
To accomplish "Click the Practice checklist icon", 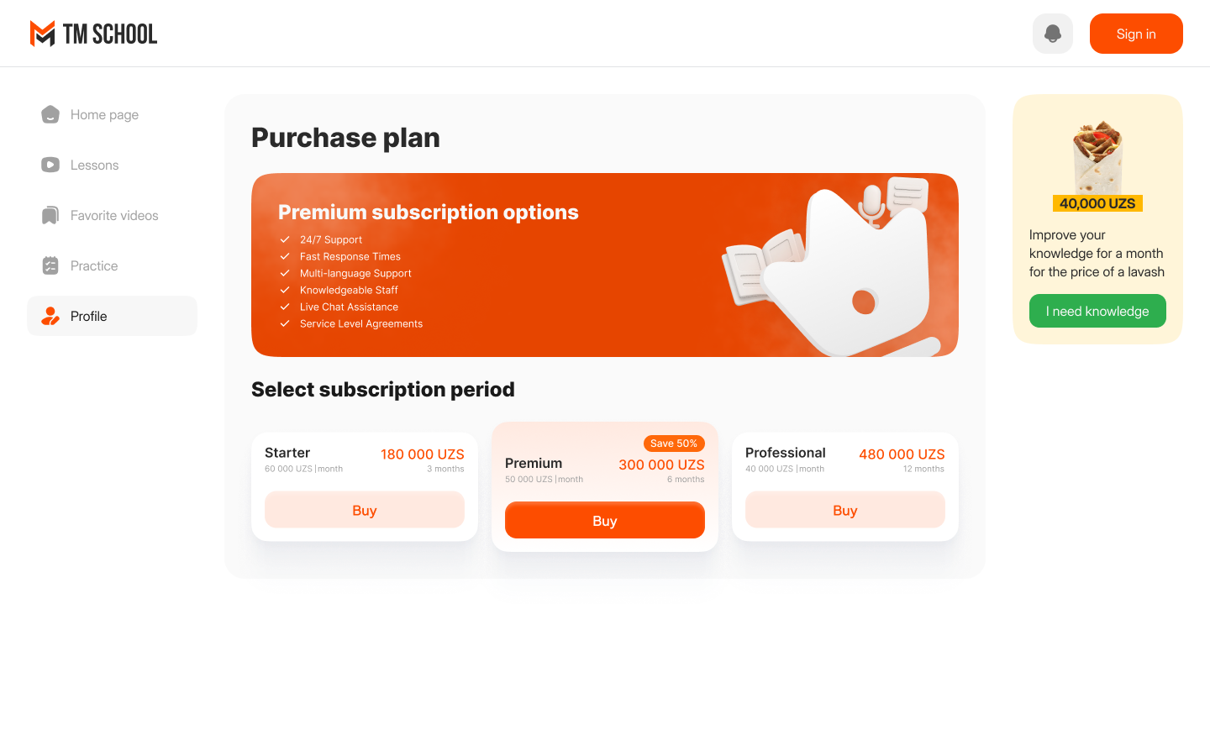I will (50, 265).
